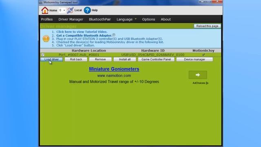The height and width of the screenshot is (147, 261).
Task: Click the MotioninJoy column check mark
Action: point(203,55)
